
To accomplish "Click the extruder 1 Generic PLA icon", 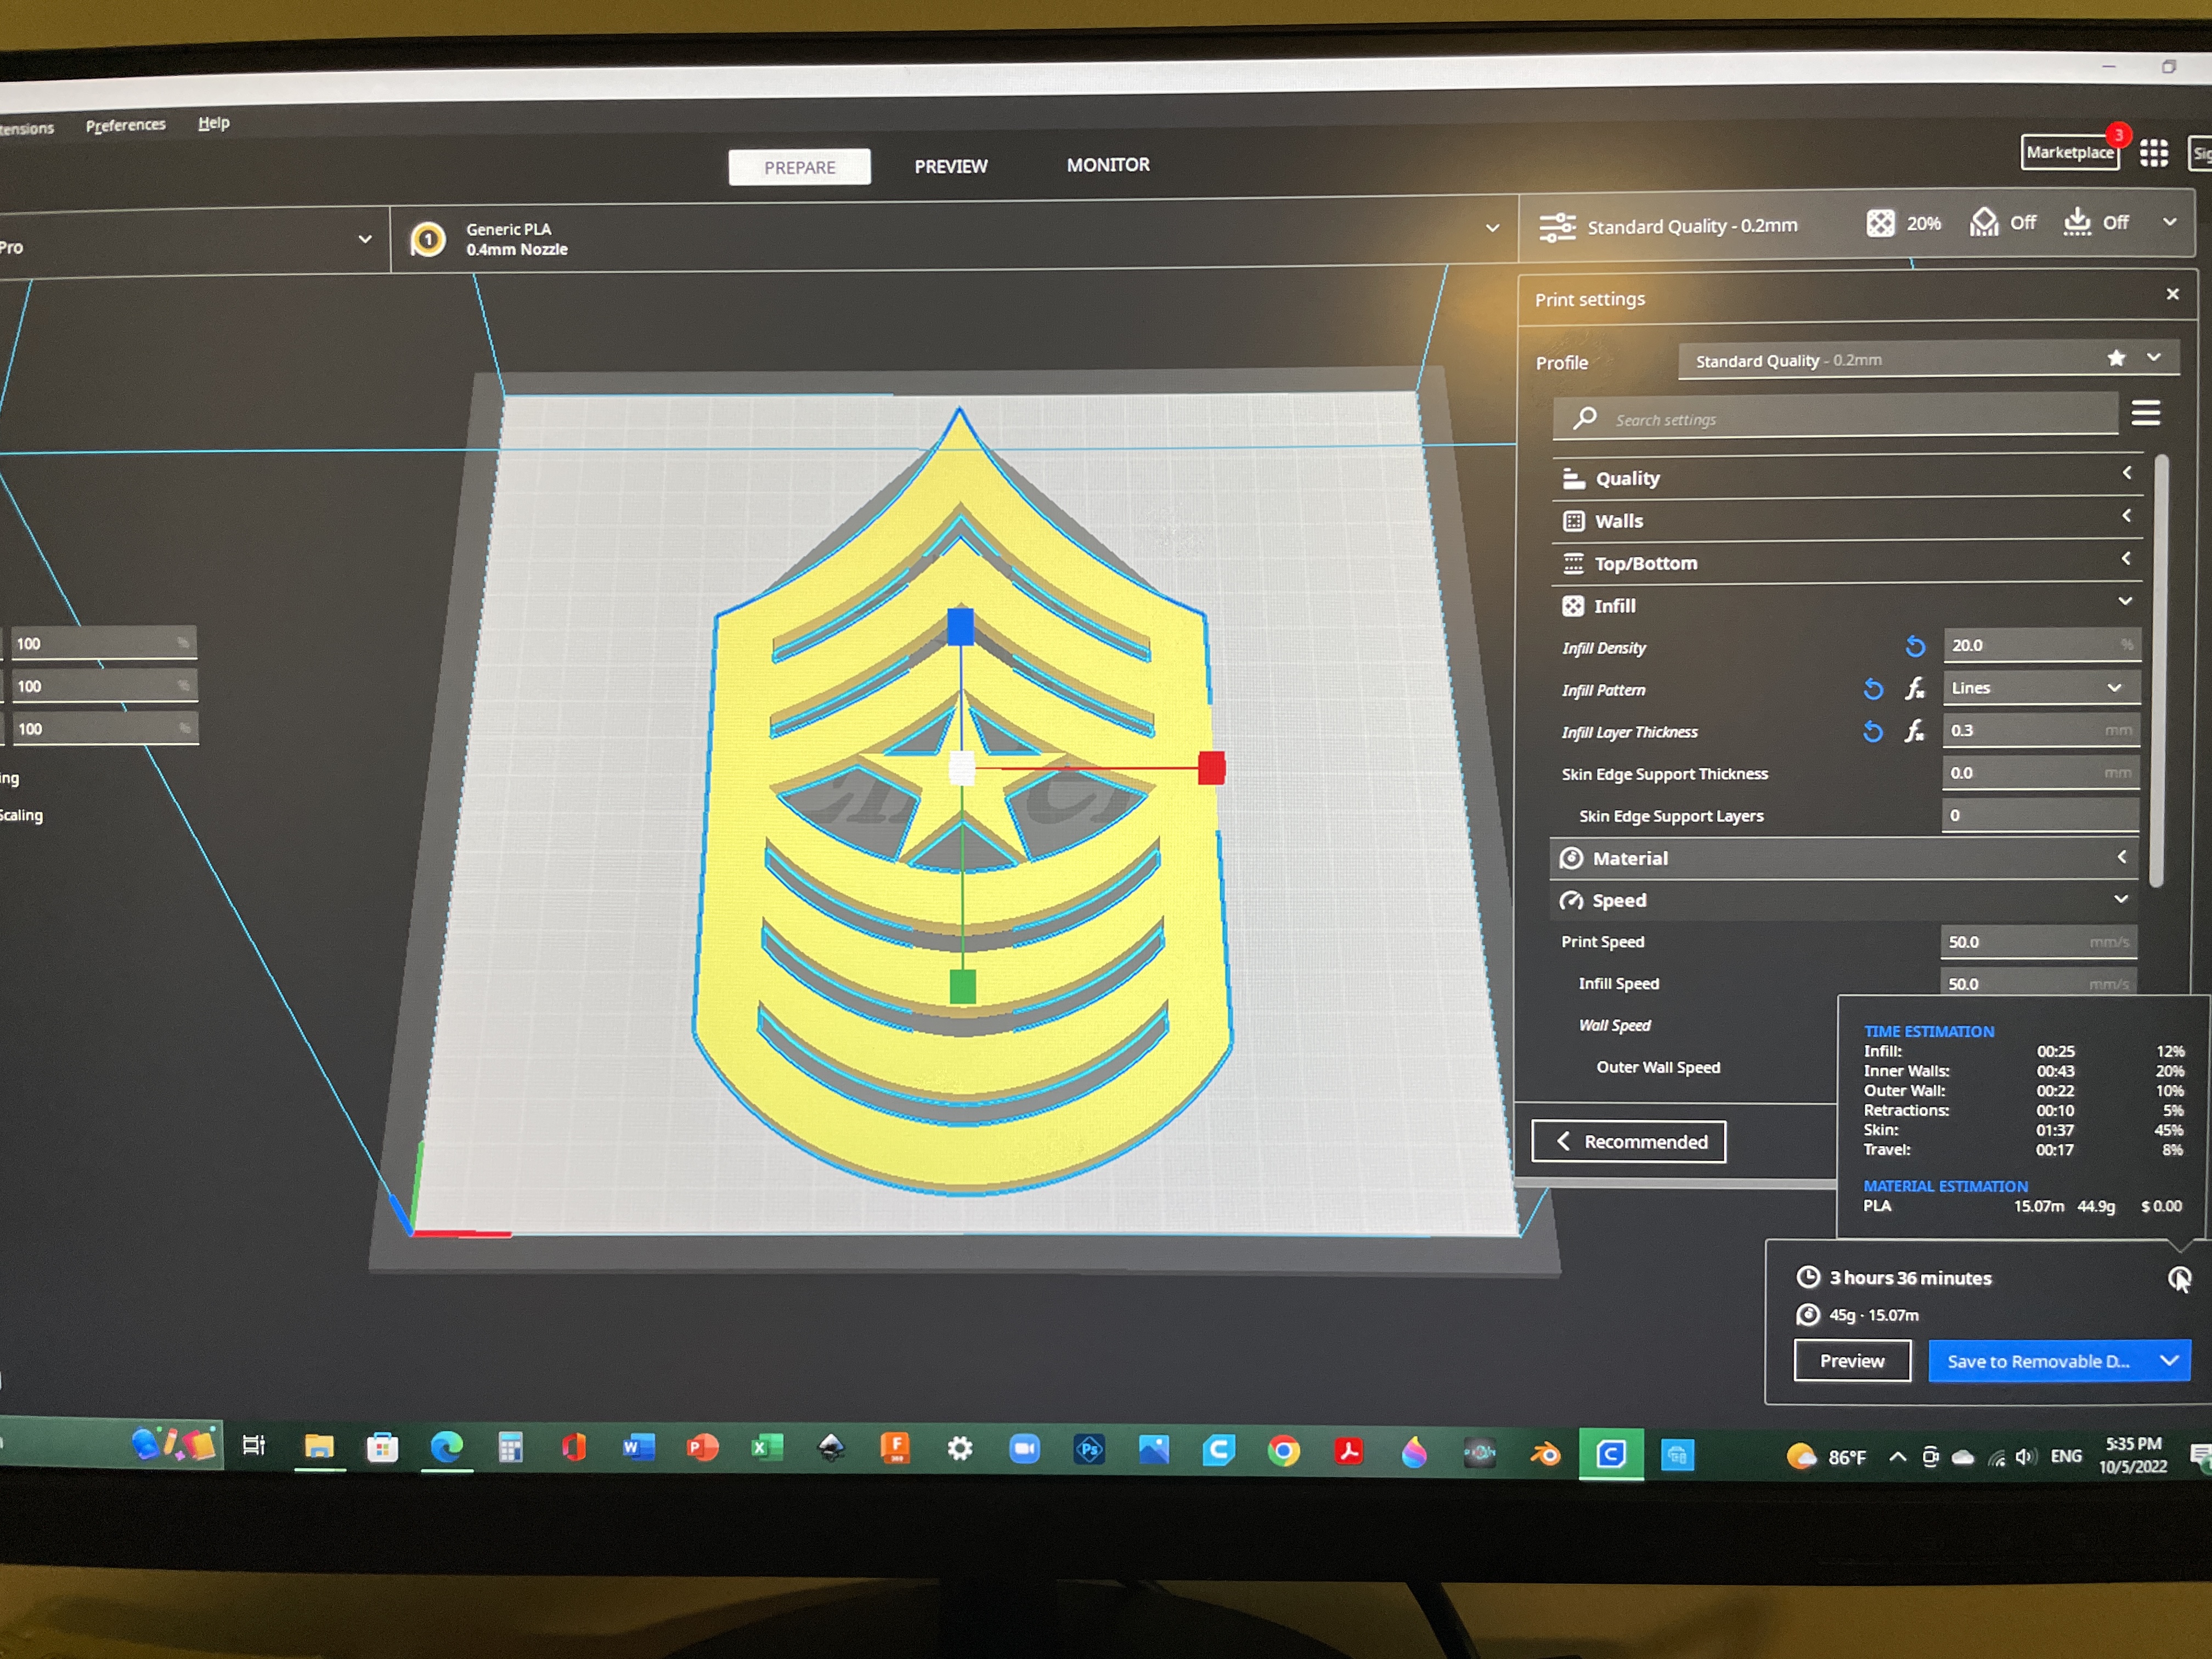I will 428,239.
